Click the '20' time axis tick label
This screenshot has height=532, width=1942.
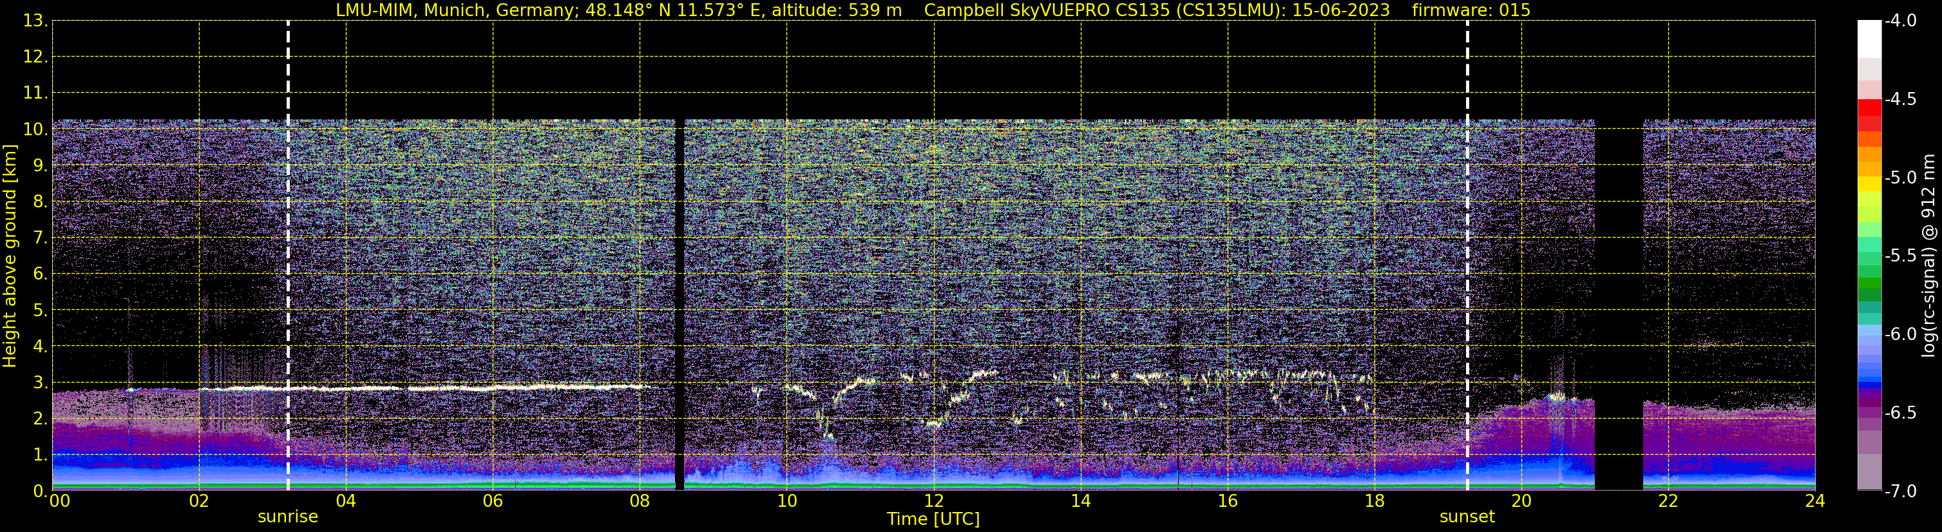coord(1521,501)
